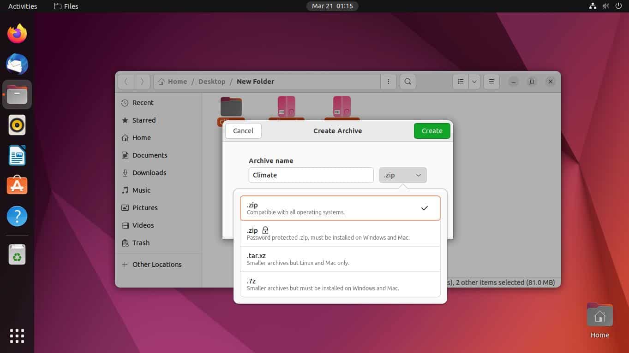Open the path options three-dot menu
This screenshot has height=353, width=629.
click(388, 82)
